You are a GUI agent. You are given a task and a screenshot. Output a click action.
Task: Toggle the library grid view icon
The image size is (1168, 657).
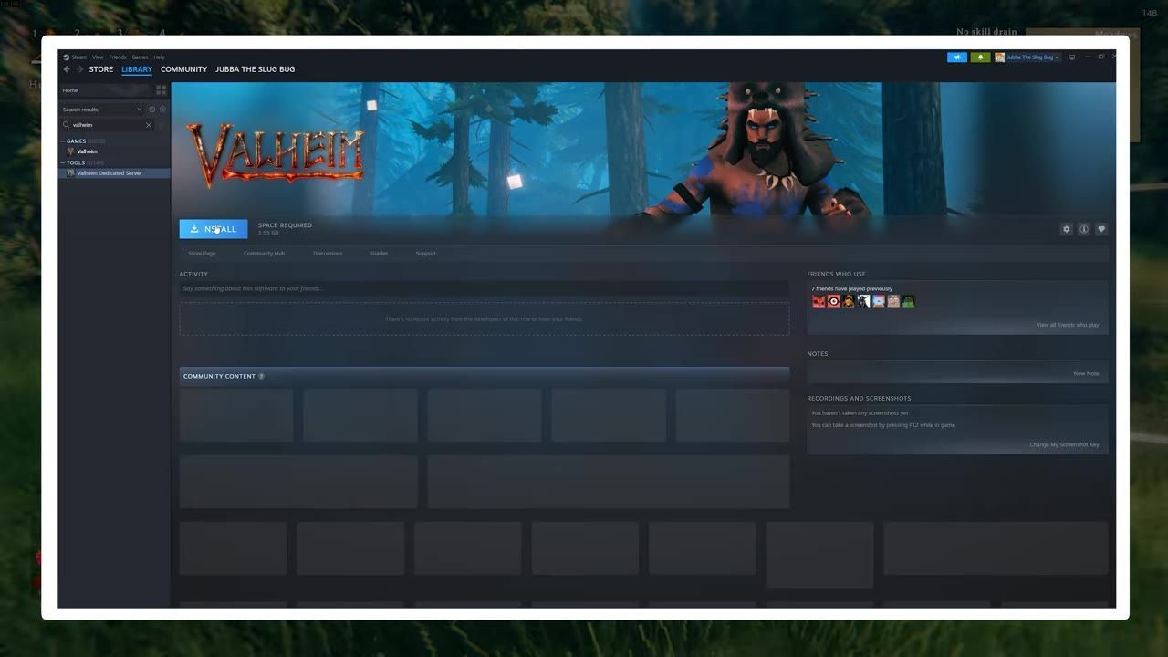point(162,90)
